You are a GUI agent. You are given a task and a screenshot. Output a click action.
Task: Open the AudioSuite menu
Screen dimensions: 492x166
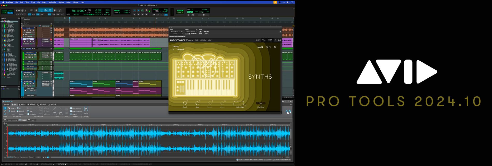click(52, 2)
